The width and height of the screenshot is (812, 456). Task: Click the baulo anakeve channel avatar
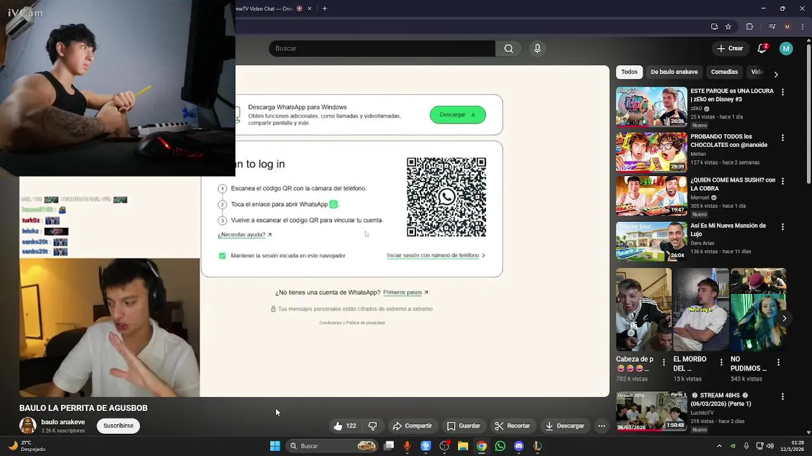tap(28, 426)
